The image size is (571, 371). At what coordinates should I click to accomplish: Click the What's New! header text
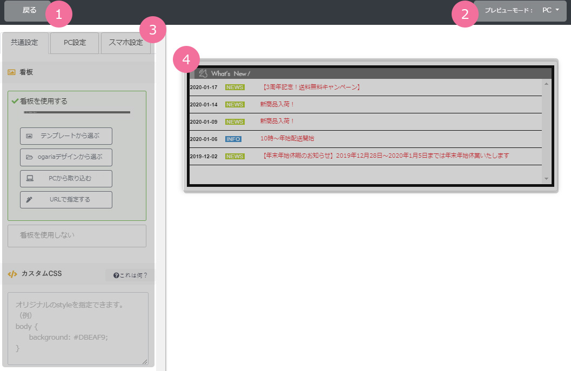tap(231, 73)
